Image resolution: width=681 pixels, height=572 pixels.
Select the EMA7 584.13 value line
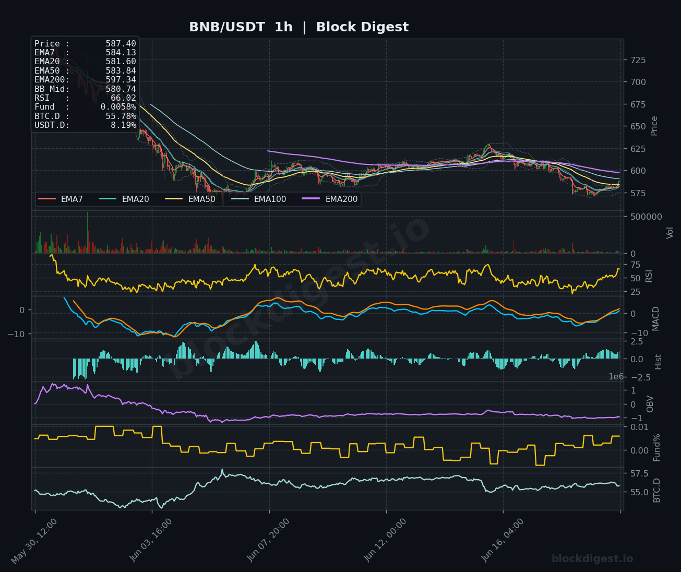point(85,53)
